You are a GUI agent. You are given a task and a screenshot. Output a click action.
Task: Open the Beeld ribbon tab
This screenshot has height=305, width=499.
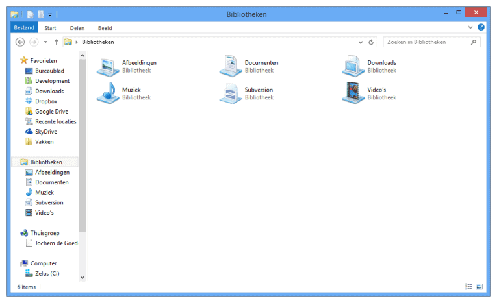(x=105, y=28)
